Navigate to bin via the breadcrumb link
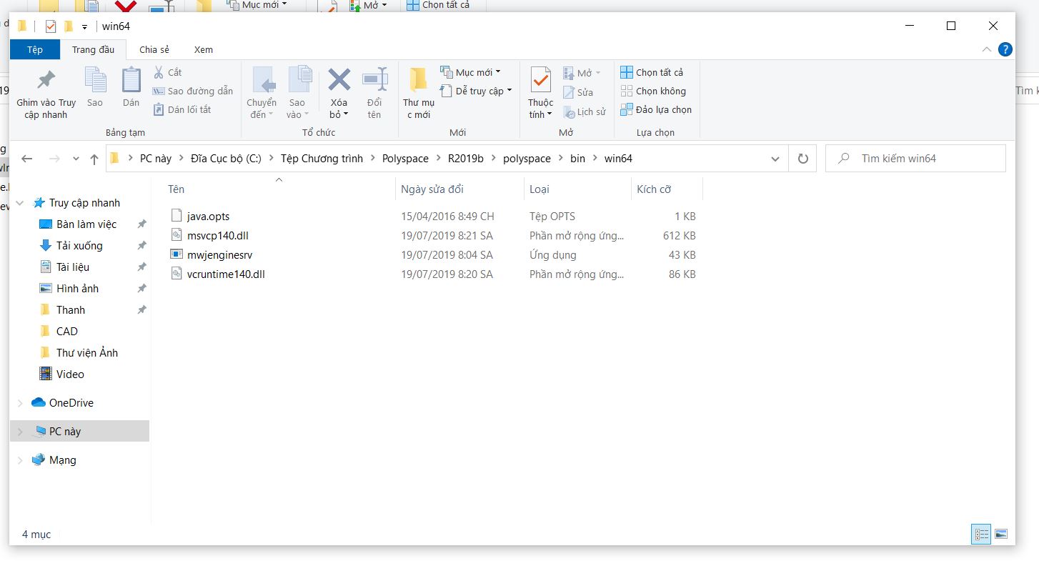 pyautogui.click(x=577, y=158)
